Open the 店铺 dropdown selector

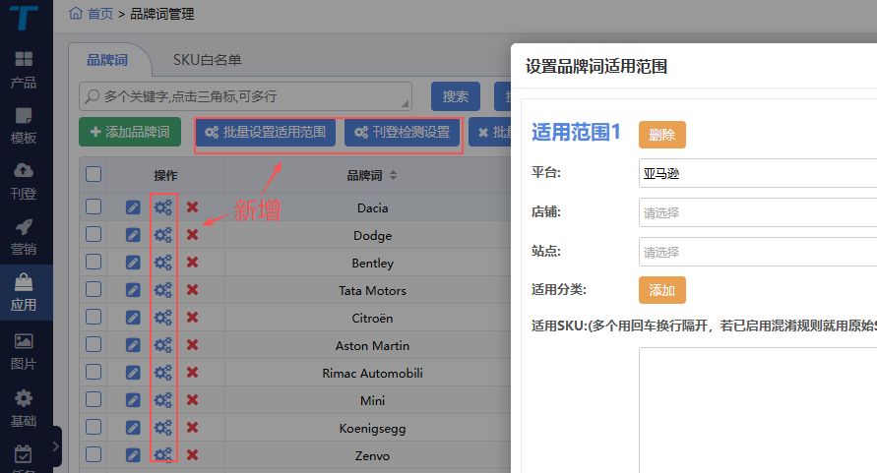pos(757,212)
